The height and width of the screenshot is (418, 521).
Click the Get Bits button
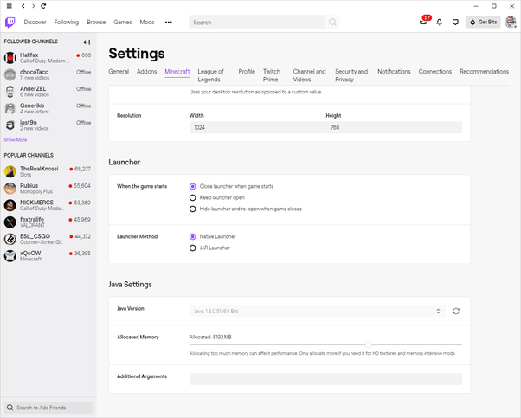point(483,23)
